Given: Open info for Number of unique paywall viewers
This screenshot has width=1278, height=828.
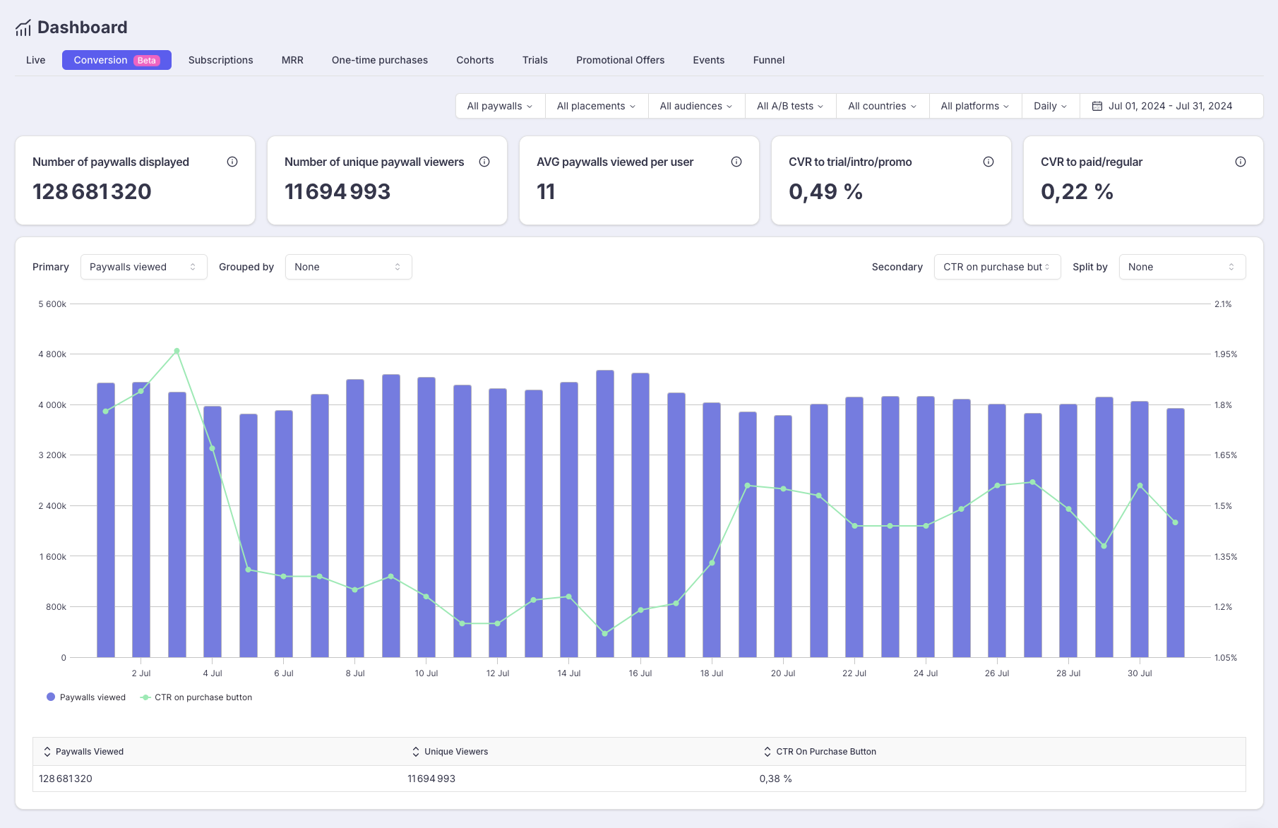Looking at the screenshot, I should click(x=484, y=162).
